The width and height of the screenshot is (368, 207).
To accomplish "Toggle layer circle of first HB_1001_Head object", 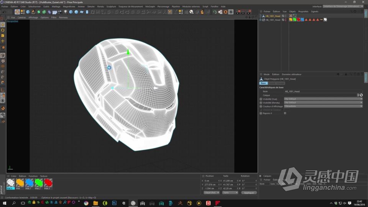I will click(283, 16).
